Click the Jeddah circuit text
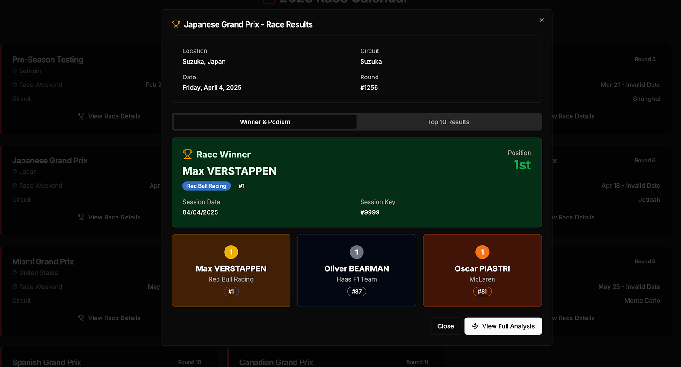This screenshot has width=681, height=367. click(x=649, y=200)
